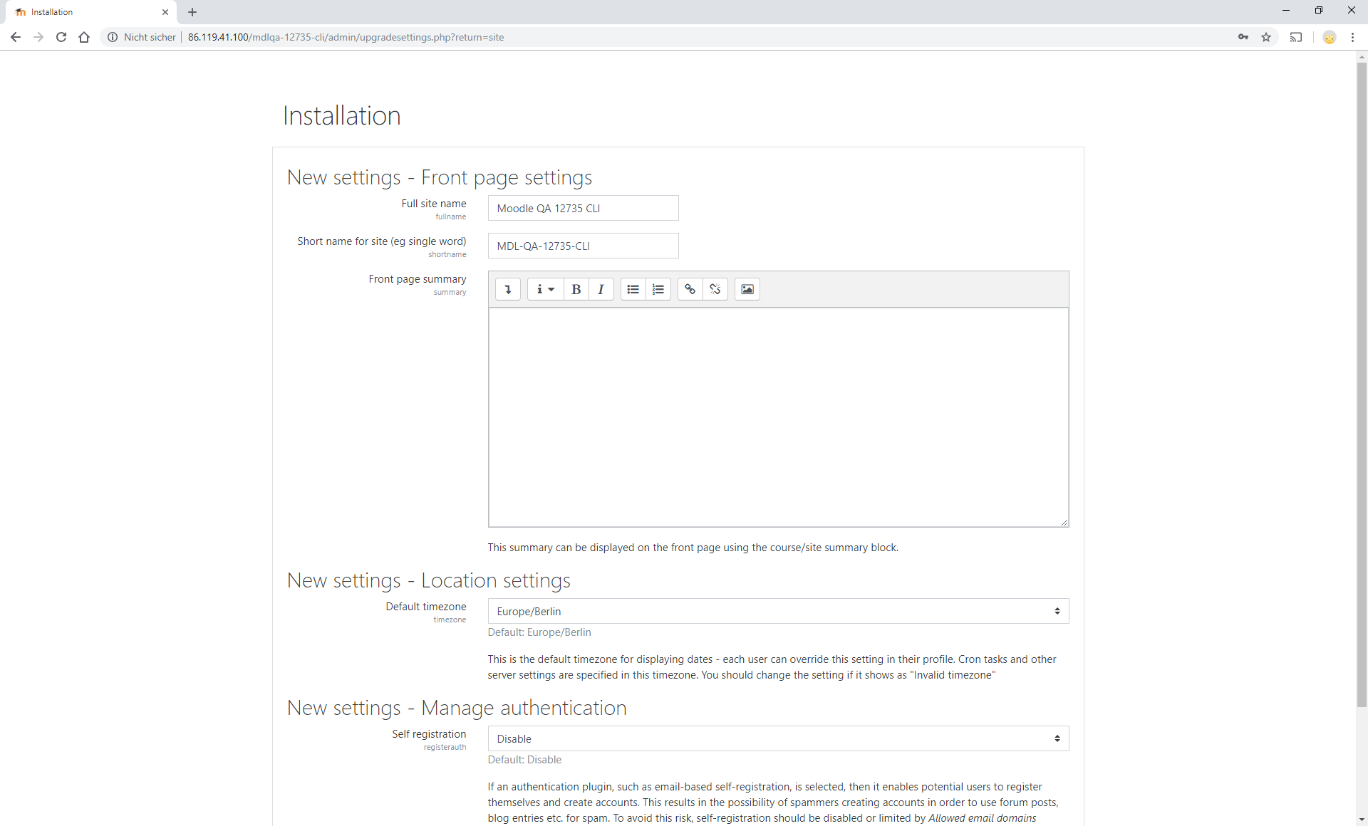This screenshot has width=1368, height=826.
Task: Click scrollbar up arrow
Action: coord(1362,56)
